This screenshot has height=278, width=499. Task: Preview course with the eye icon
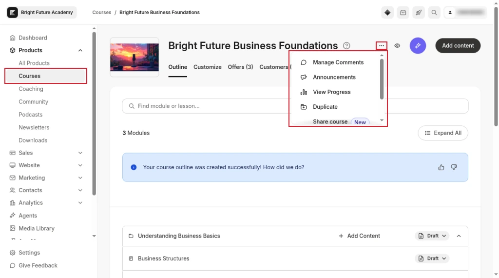tap(397, 45)
